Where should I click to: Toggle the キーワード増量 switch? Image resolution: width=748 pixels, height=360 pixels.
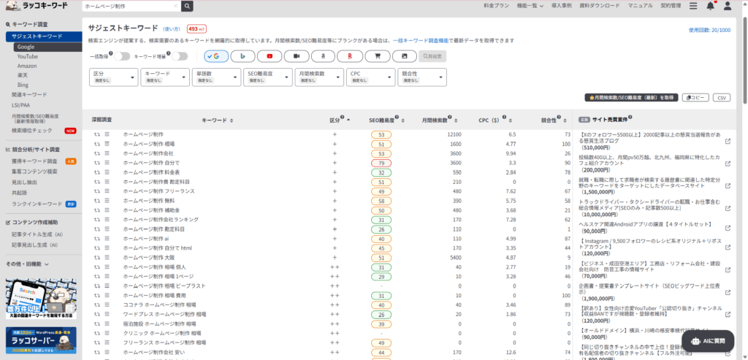click(x=180, y=56)
